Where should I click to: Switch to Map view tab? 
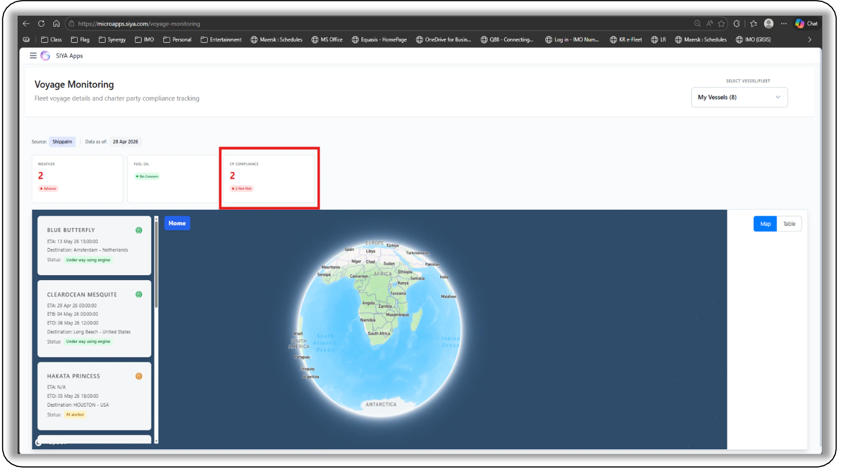(765, 224)
